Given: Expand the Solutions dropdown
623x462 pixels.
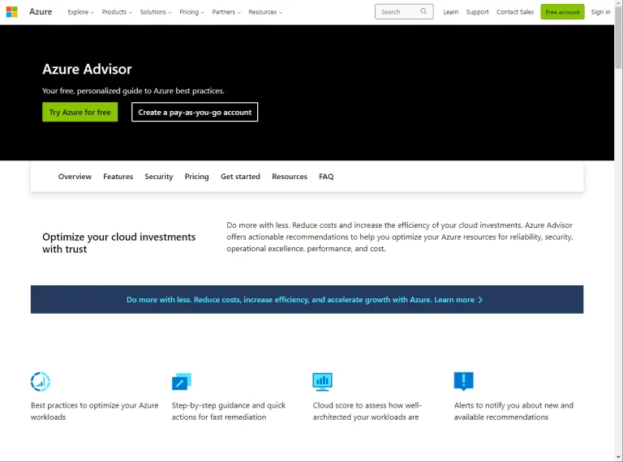Looking at the screenshot, I should point(156,12).
